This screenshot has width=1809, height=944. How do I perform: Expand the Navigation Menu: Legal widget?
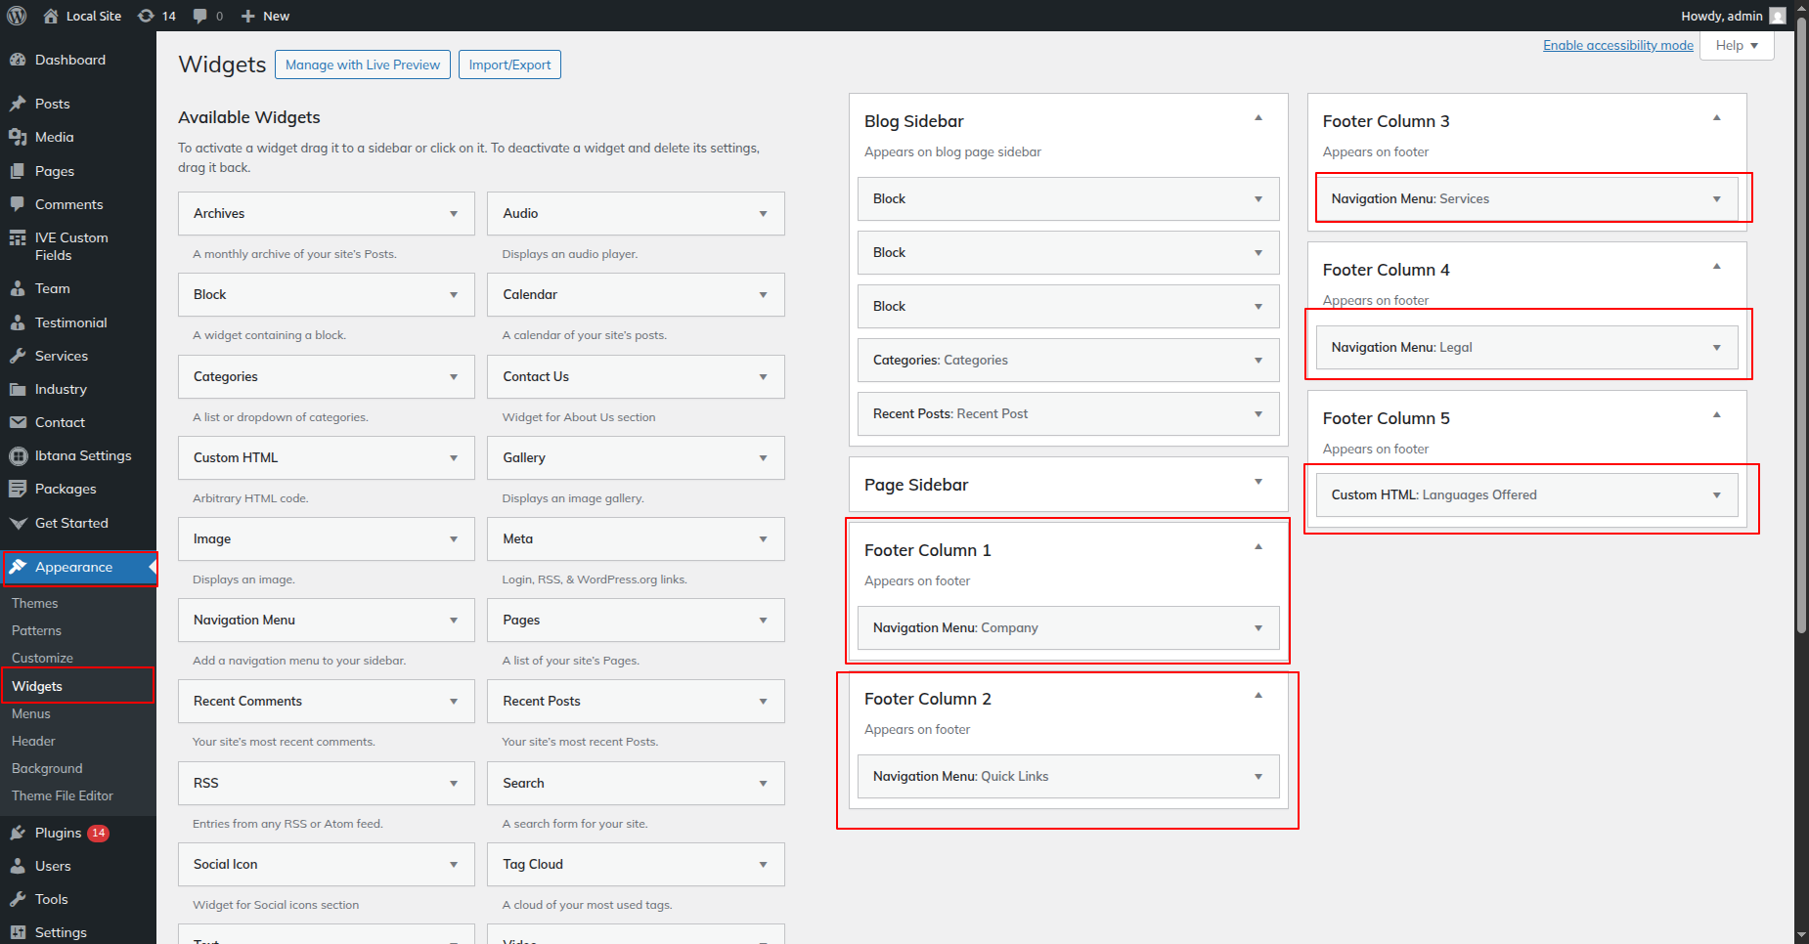[x=1716, y=348]
